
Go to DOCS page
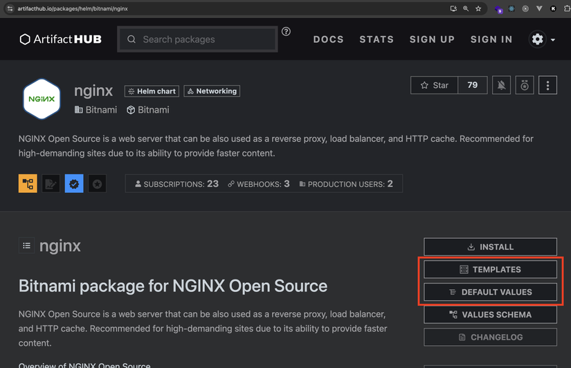pos(329,39)
